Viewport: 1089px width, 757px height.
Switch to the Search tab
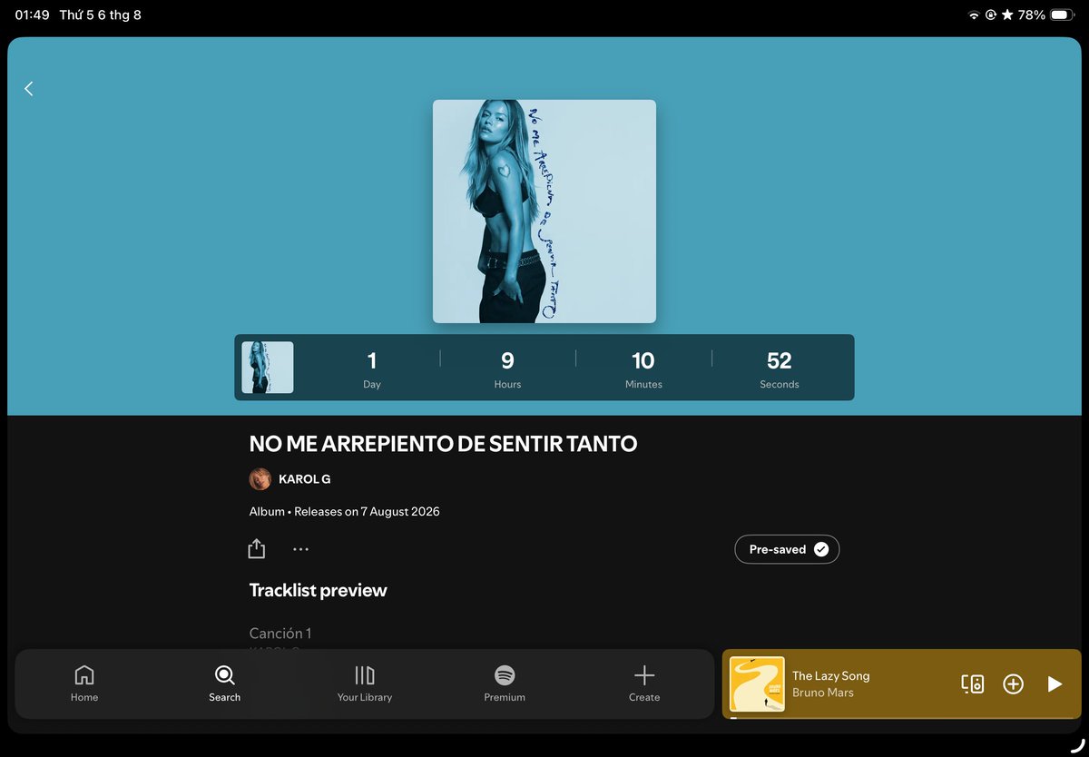[224, 684]
